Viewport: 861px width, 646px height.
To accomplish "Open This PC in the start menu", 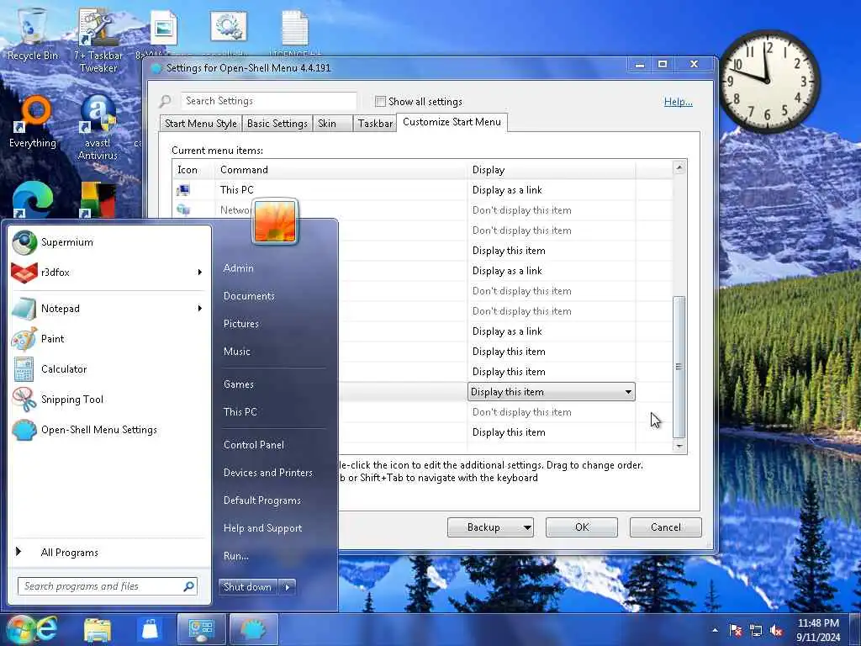I will coord(240,412).
